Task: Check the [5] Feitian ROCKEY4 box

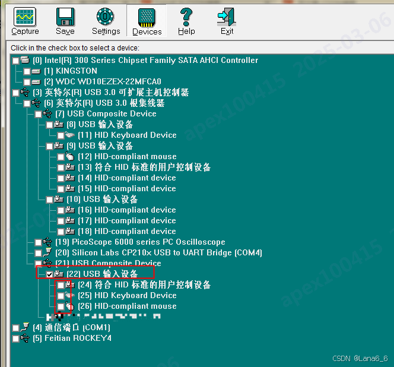Action: tap(15, 338)
